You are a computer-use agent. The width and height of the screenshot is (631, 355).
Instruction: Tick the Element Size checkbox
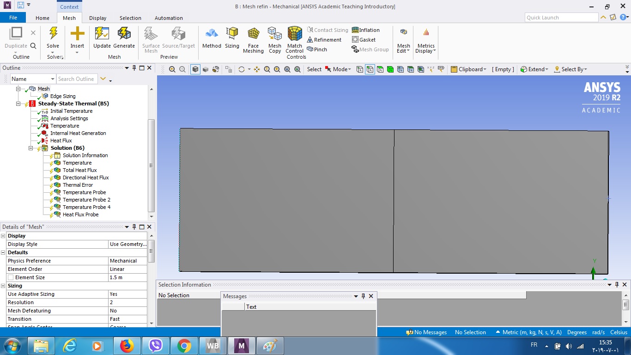(11, 277)
